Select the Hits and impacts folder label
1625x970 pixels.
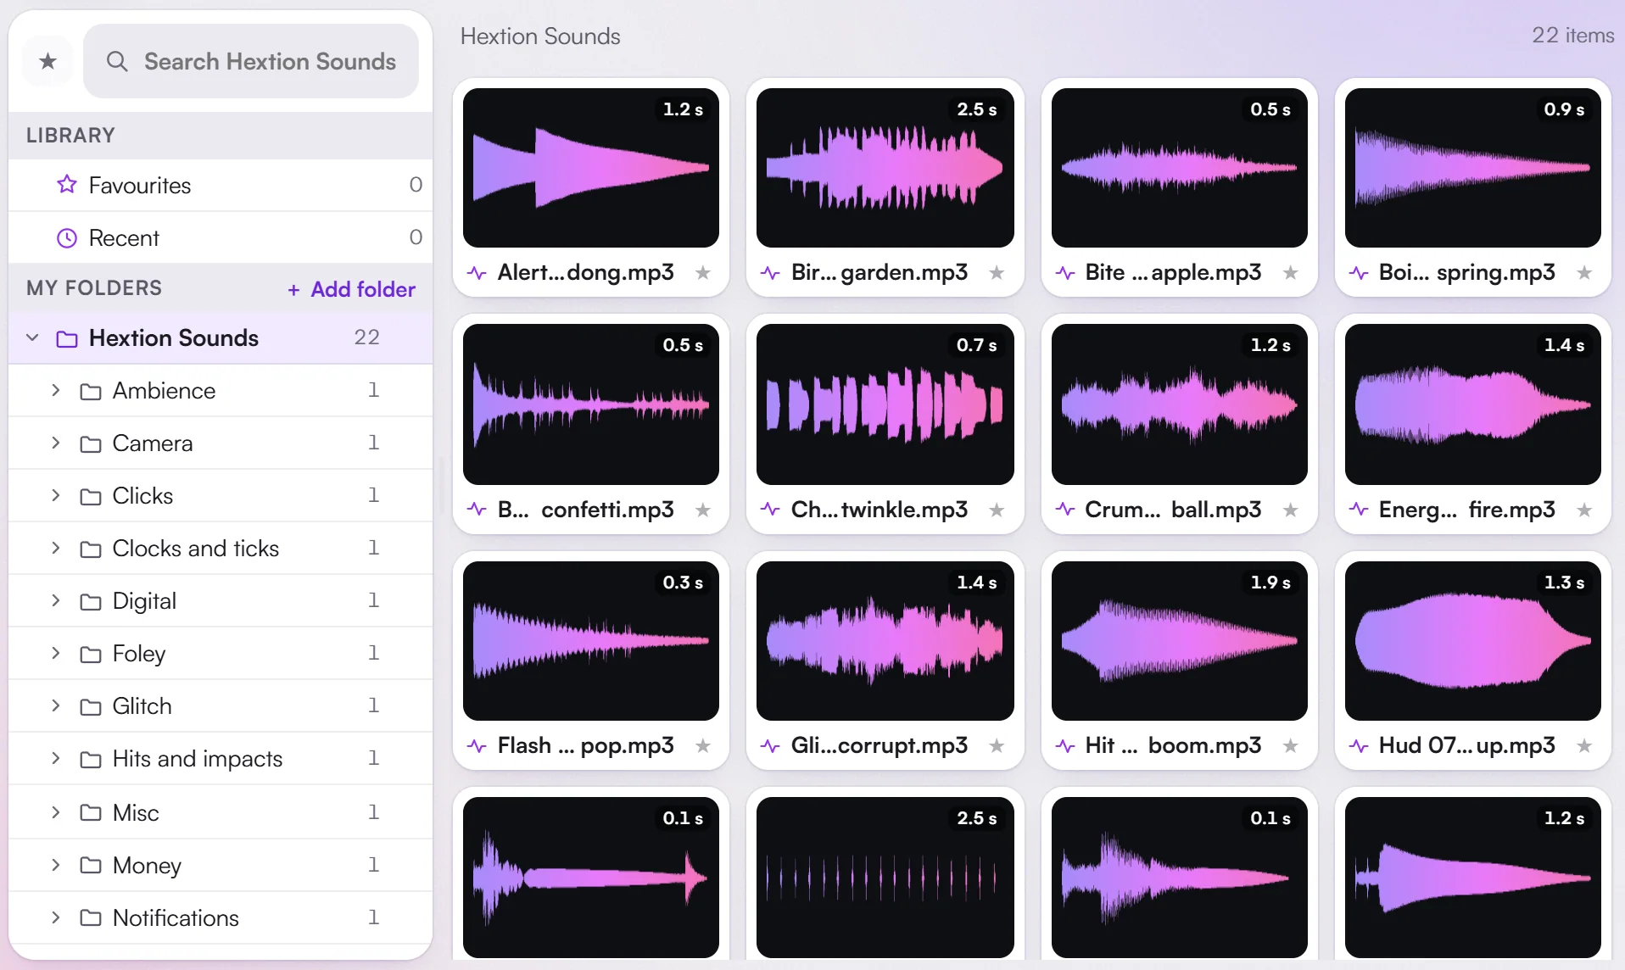click(x=198, y=758)
